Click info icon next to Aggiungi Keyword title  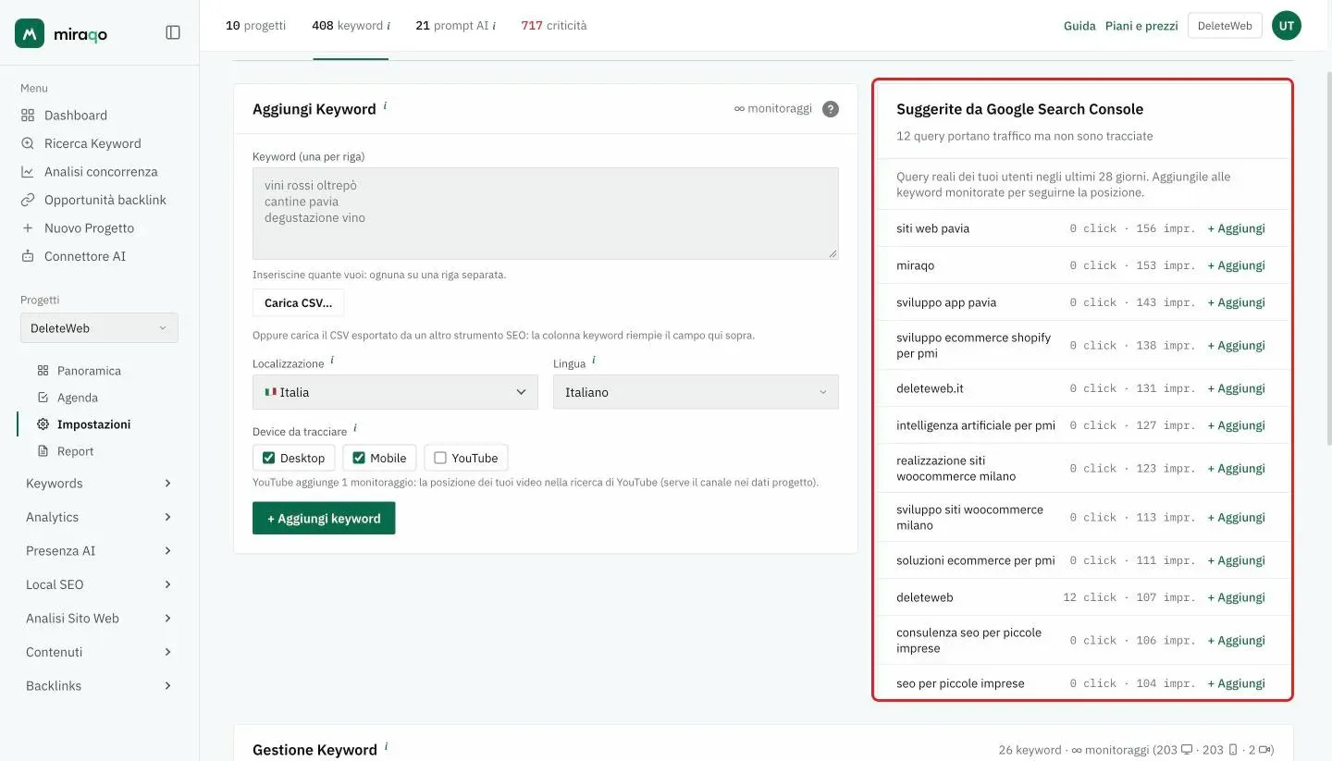[x=385, y=105]
